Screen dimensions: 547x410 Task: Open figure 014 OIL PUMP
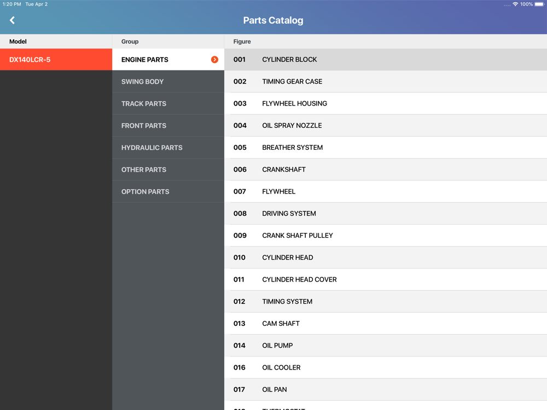[386, 345]
